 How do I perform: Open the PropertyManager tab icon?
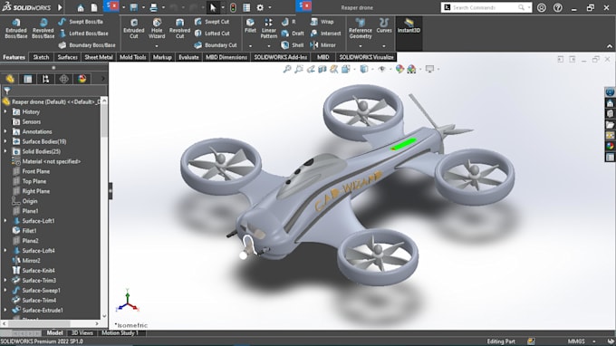(x=28, y=79)
